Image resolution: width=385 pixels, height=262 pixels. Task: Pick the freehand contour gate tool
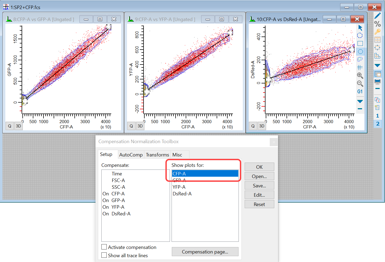pyautogui.click(x=360, y=59)
